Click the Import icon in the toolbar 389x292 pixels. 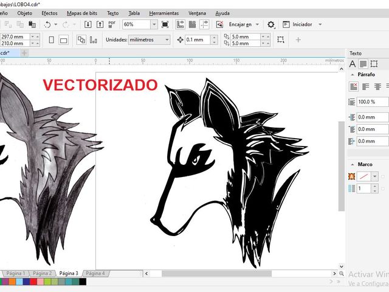point(88,24)
